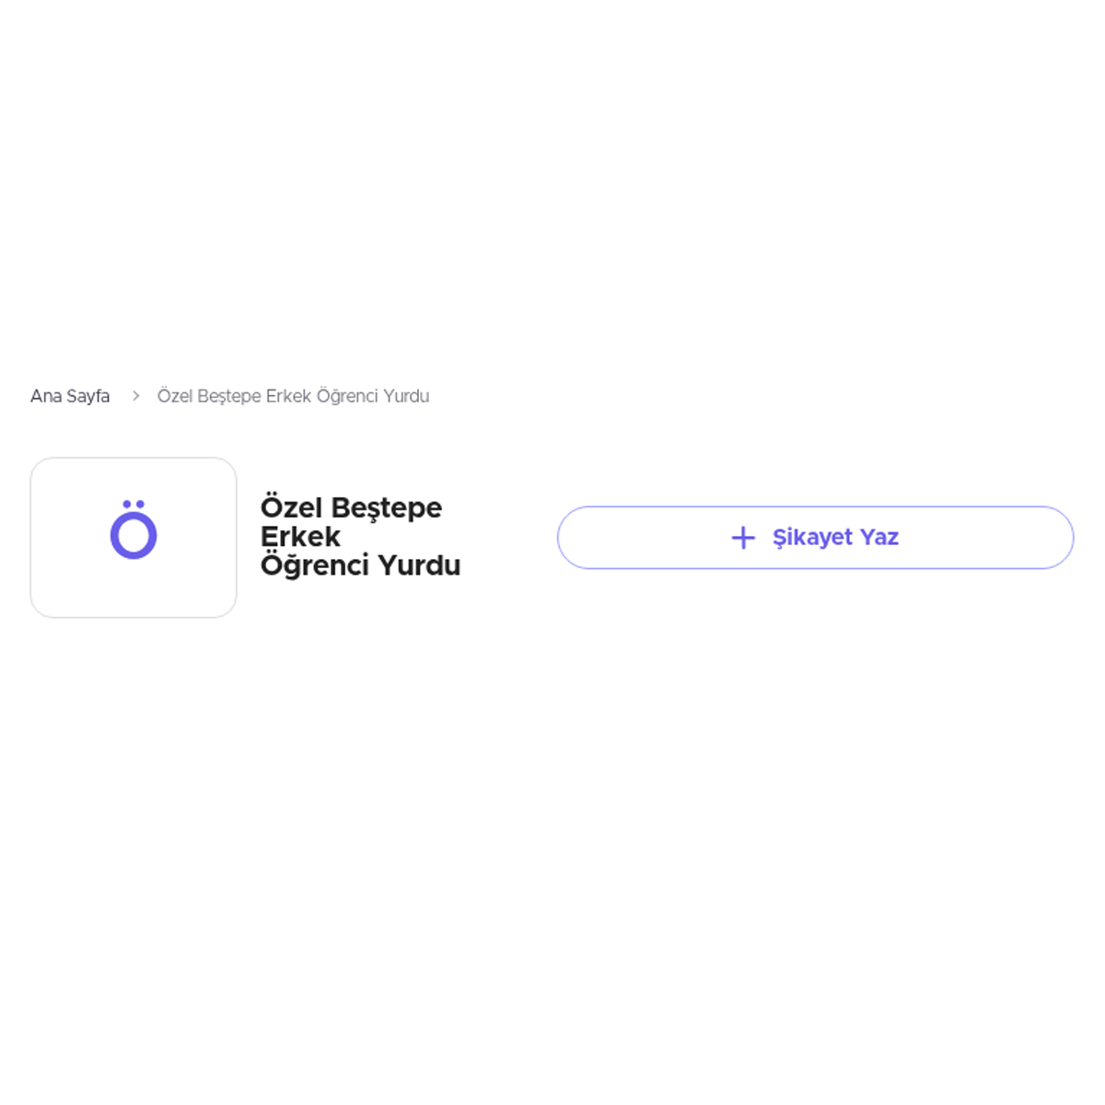
Task: Open the Ana Sayfa breadcrumb link
Action: [x=70, y=396]
